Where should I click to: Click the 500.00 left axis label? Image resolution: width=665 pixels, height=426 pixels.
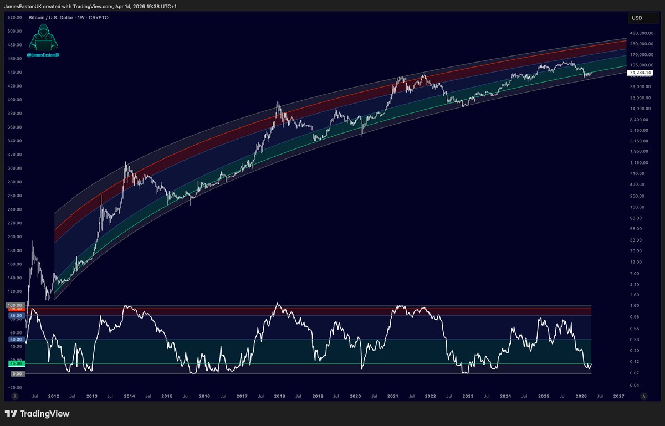point(15,31)
